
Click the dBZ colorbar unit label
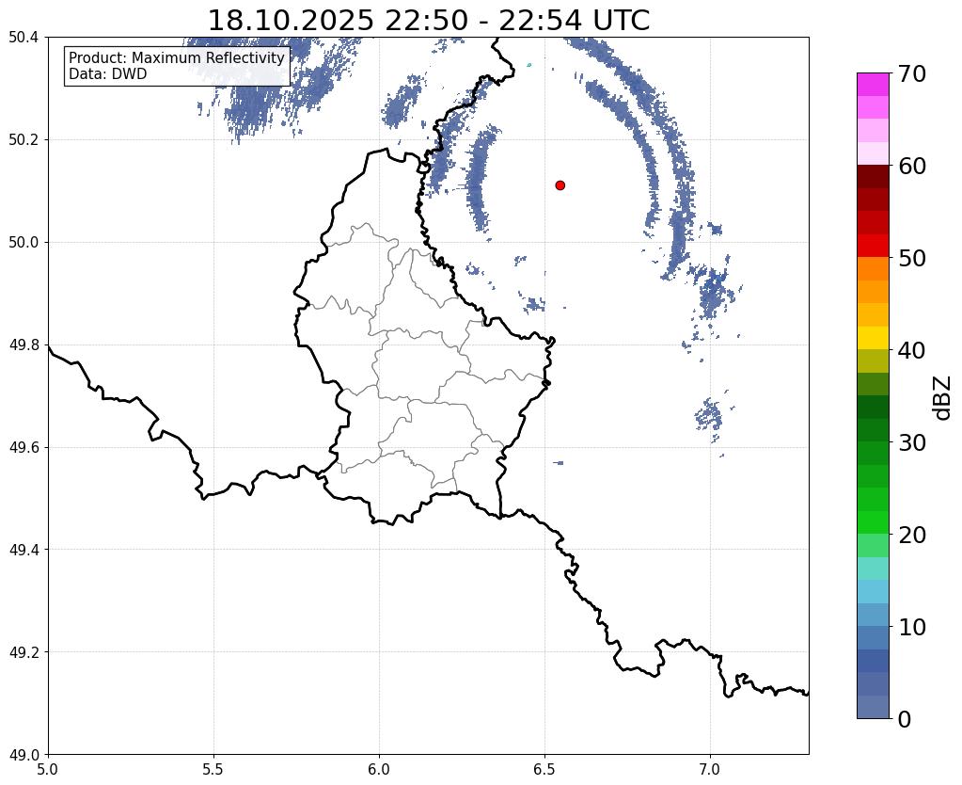943,398
